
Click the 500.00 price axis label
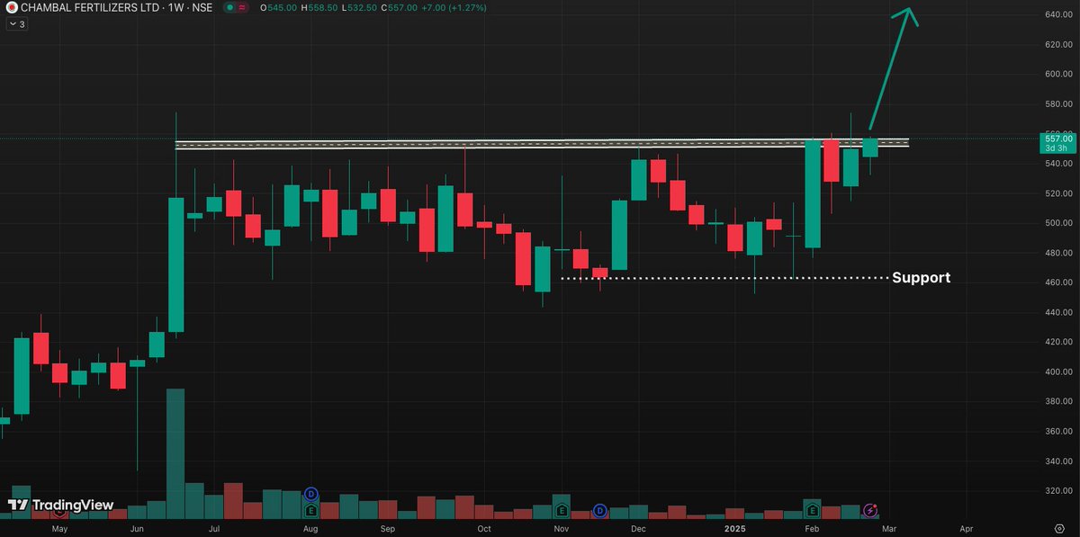click(x=1057, y=223)
